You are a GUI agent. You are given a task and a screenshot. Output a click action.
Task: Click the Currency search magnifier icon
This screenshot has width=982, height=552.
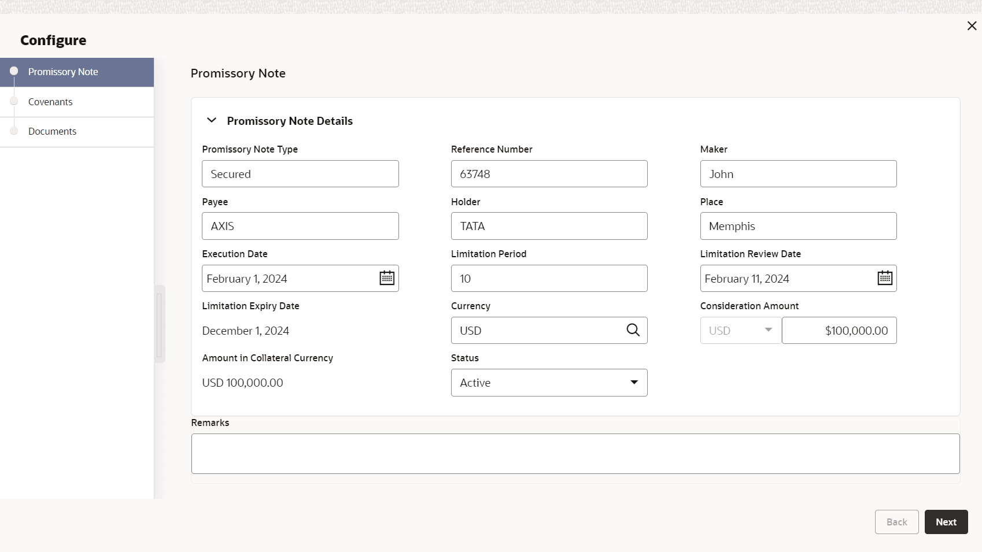tap(633, 330)
